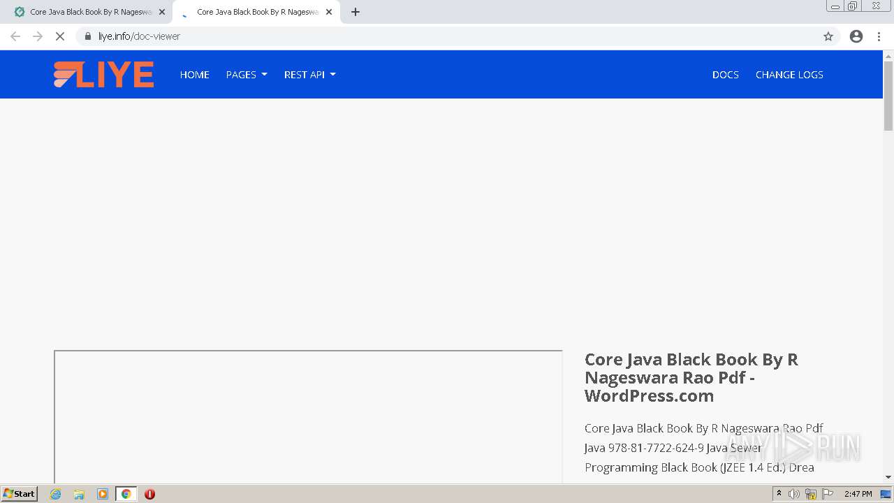Open the CHANGE LOGS link
The height and width of the screenshot is (503, 894).
click(x=789, y=75)
